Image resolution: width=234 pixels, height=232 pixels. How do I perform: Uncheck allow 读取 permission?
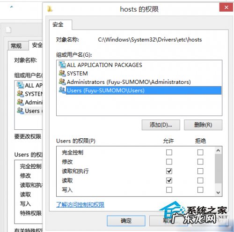coord(169,180)
